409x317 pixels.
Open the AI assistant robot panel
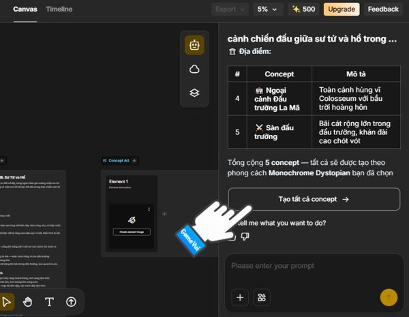click(194, 45)
